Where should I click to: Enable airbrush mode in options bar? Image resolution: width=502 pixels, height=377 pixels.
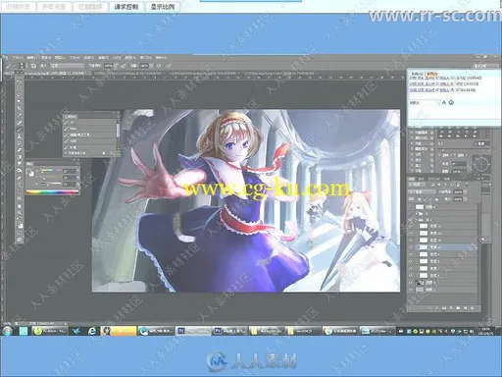[159, 66]
